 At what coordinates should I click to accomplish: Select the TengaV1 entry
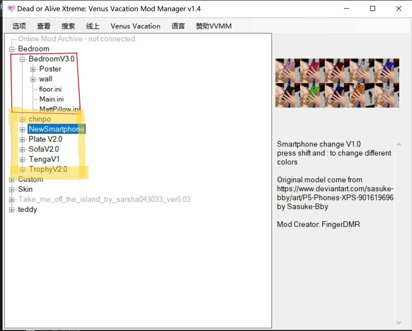pos(44,159)
